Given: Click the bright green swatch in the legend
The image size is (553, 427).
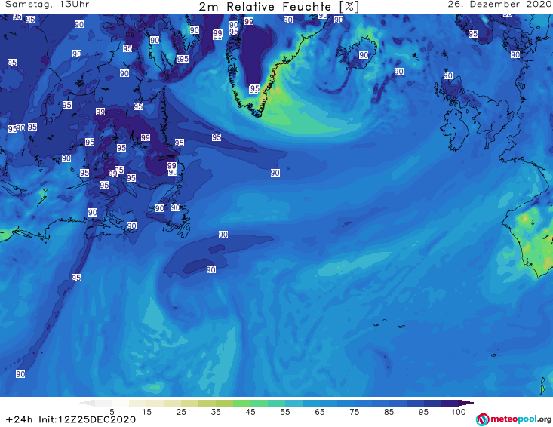Looking at the screenshot, I should (x=241, y=403).
